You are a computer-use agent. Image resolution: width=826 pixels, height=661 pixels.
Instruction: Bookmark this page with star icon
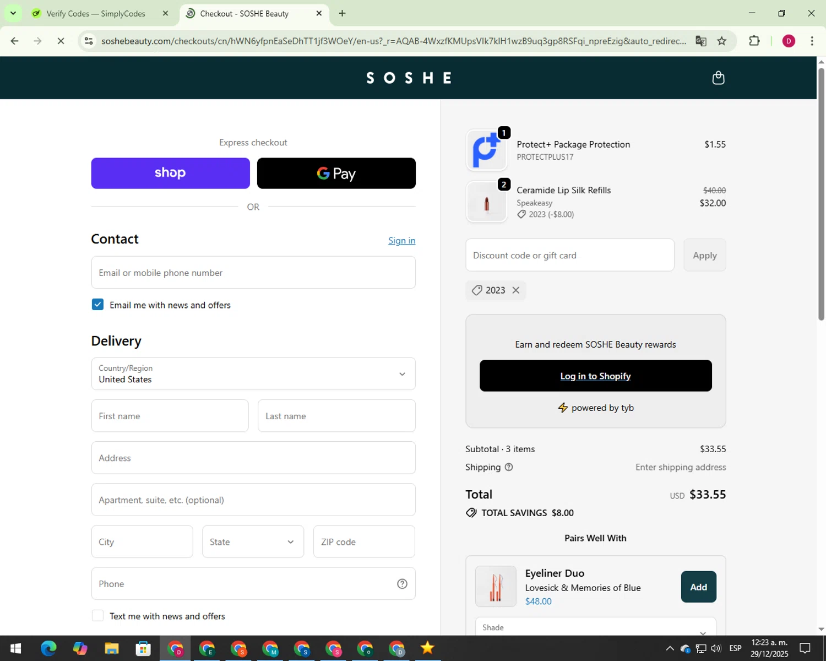point(722,41)
